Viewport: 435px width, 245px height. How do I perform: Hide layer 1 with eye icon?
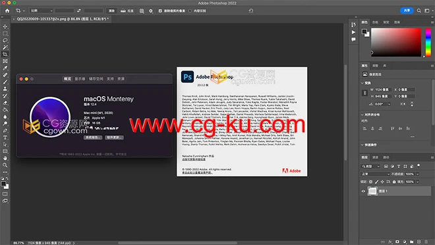click(x=363, y=191)
